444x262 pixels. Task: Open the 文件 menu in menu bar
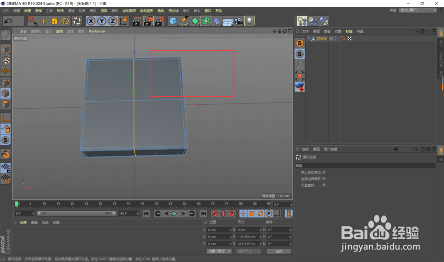tap(6, 11)
